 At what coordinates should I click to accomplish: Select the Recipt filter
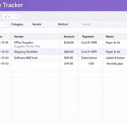(x=86, y=24)
